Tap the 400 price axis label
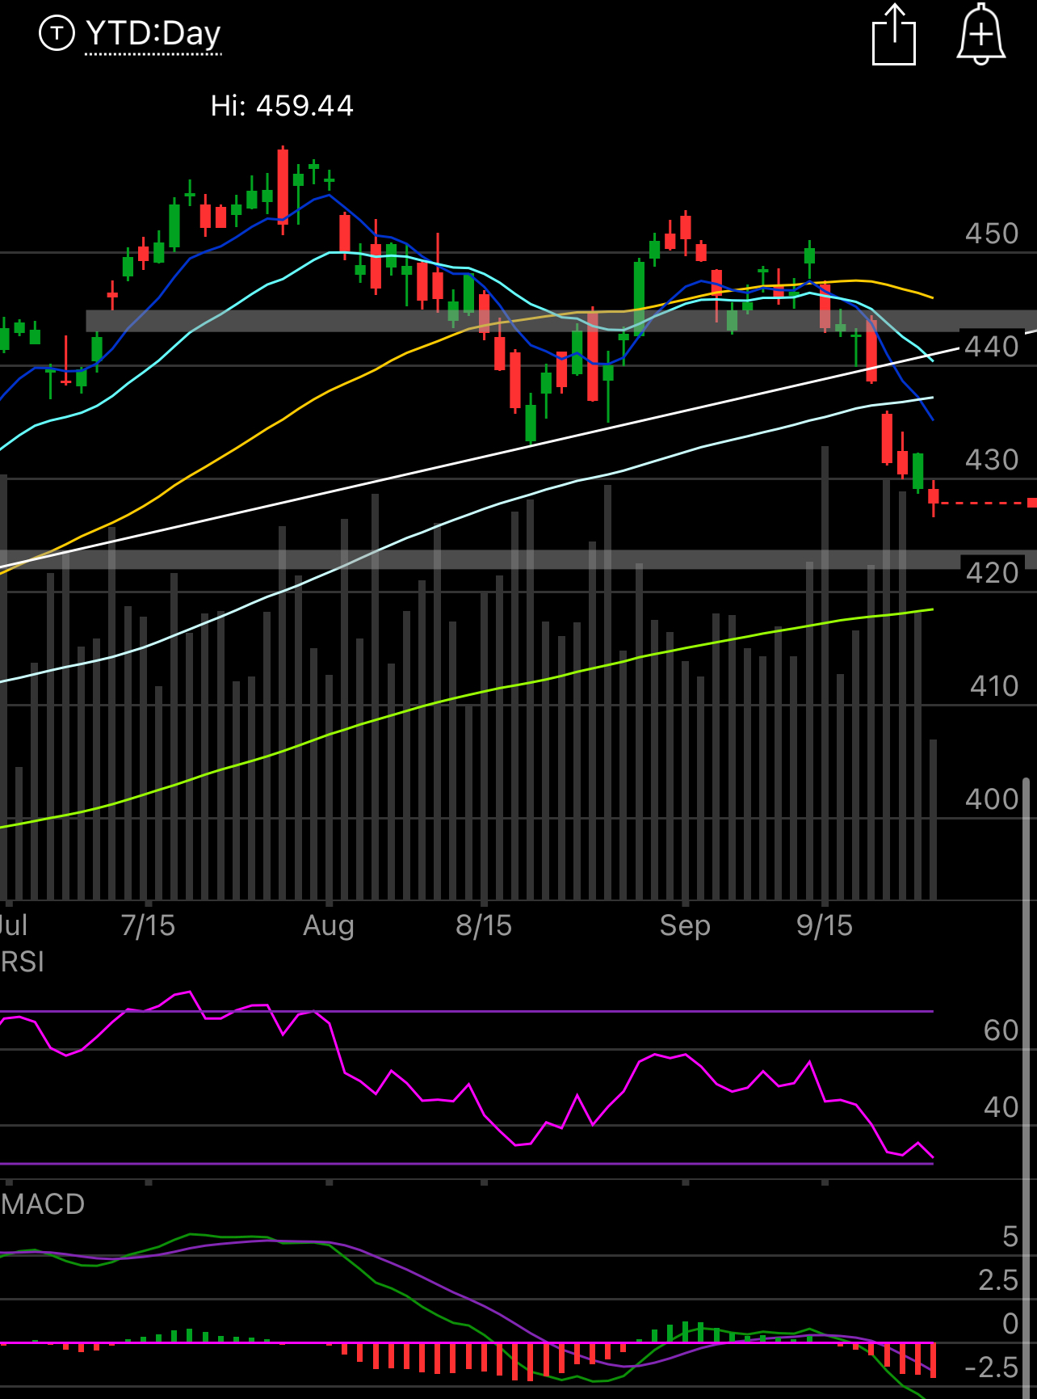 click(x=992, y=799)
